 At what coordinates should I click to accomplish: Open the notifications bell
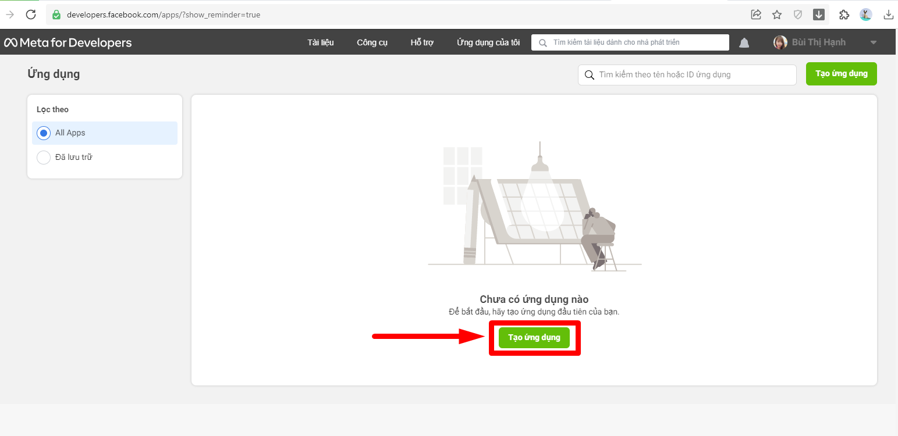click(x=744, y=42)
